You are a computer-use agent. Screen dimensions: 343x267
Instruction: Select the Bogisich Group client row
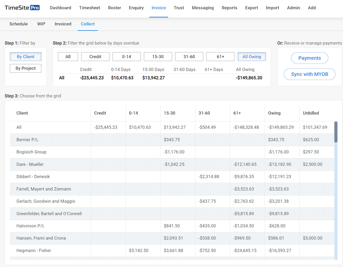coord(172,152)
